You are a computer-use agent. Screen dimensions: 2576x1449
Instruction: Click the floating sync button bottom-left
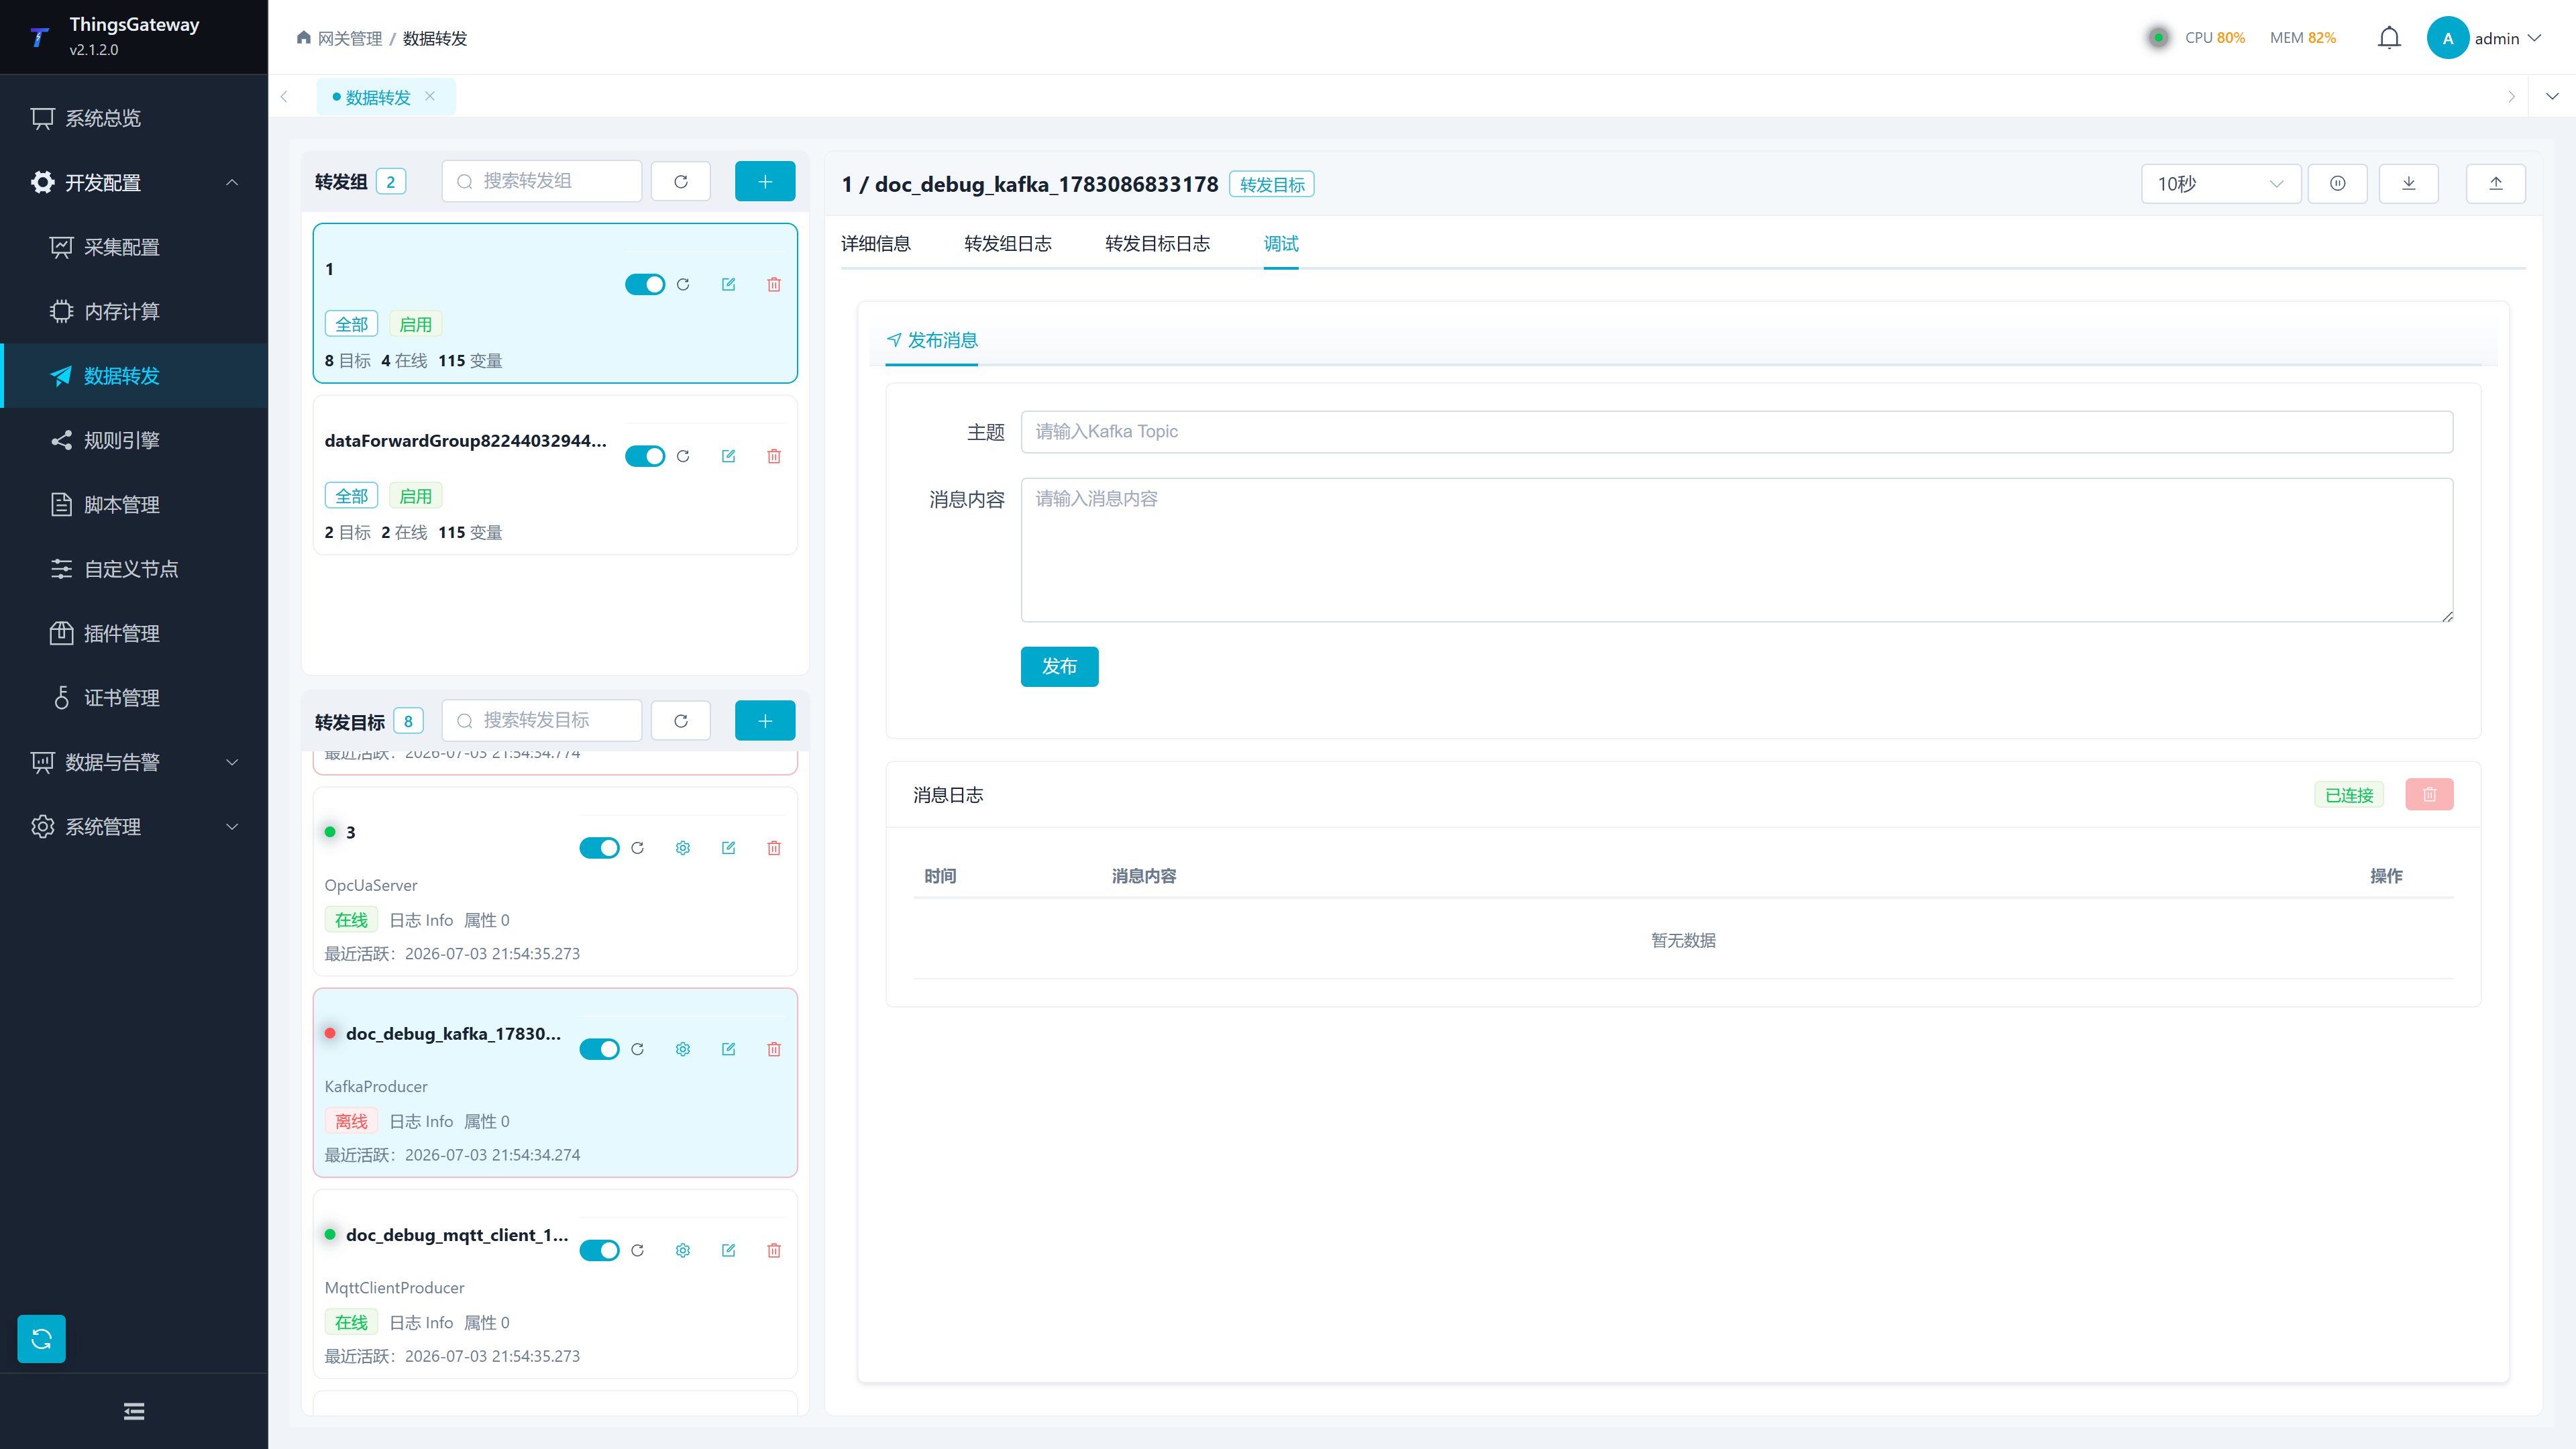41,1338
